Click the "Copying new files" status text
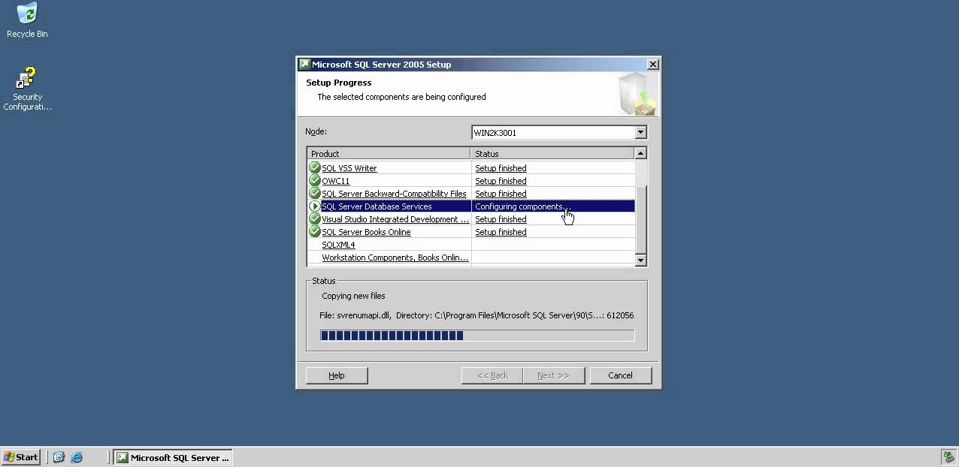Screen dimensions: 959x467 pyautogui.click(x=353, y=296)
